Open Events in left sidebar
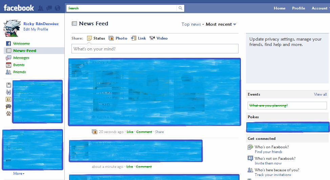This screenshot has width=330, height=180. pyautogui.click(x=19, y=65)
